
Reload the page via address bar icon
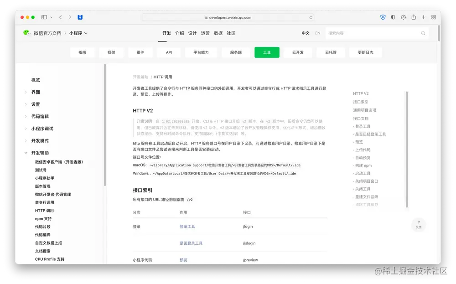311,17
